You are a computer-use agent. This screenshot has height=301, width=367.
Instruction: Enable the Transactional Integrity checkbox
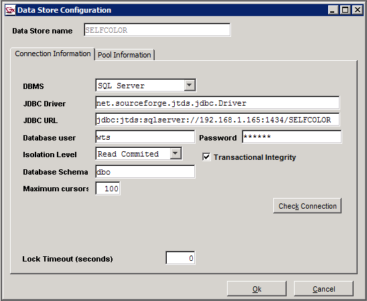coord(206,157)
